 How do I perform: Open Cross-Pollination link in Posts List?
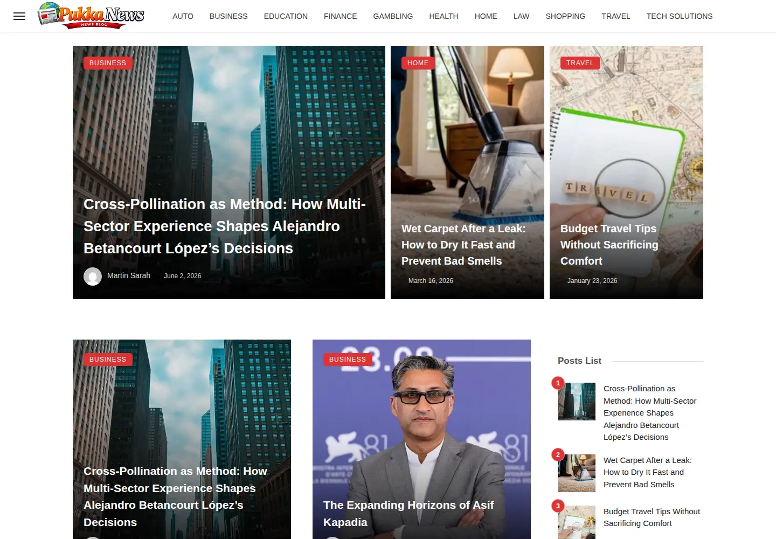(650, 413)
